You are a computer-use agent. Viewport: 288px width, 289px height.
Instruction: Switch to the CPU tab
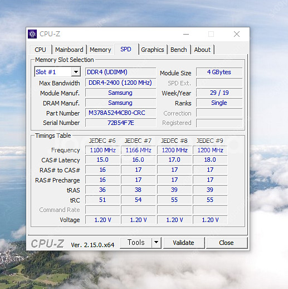click(x=40, y=50)
